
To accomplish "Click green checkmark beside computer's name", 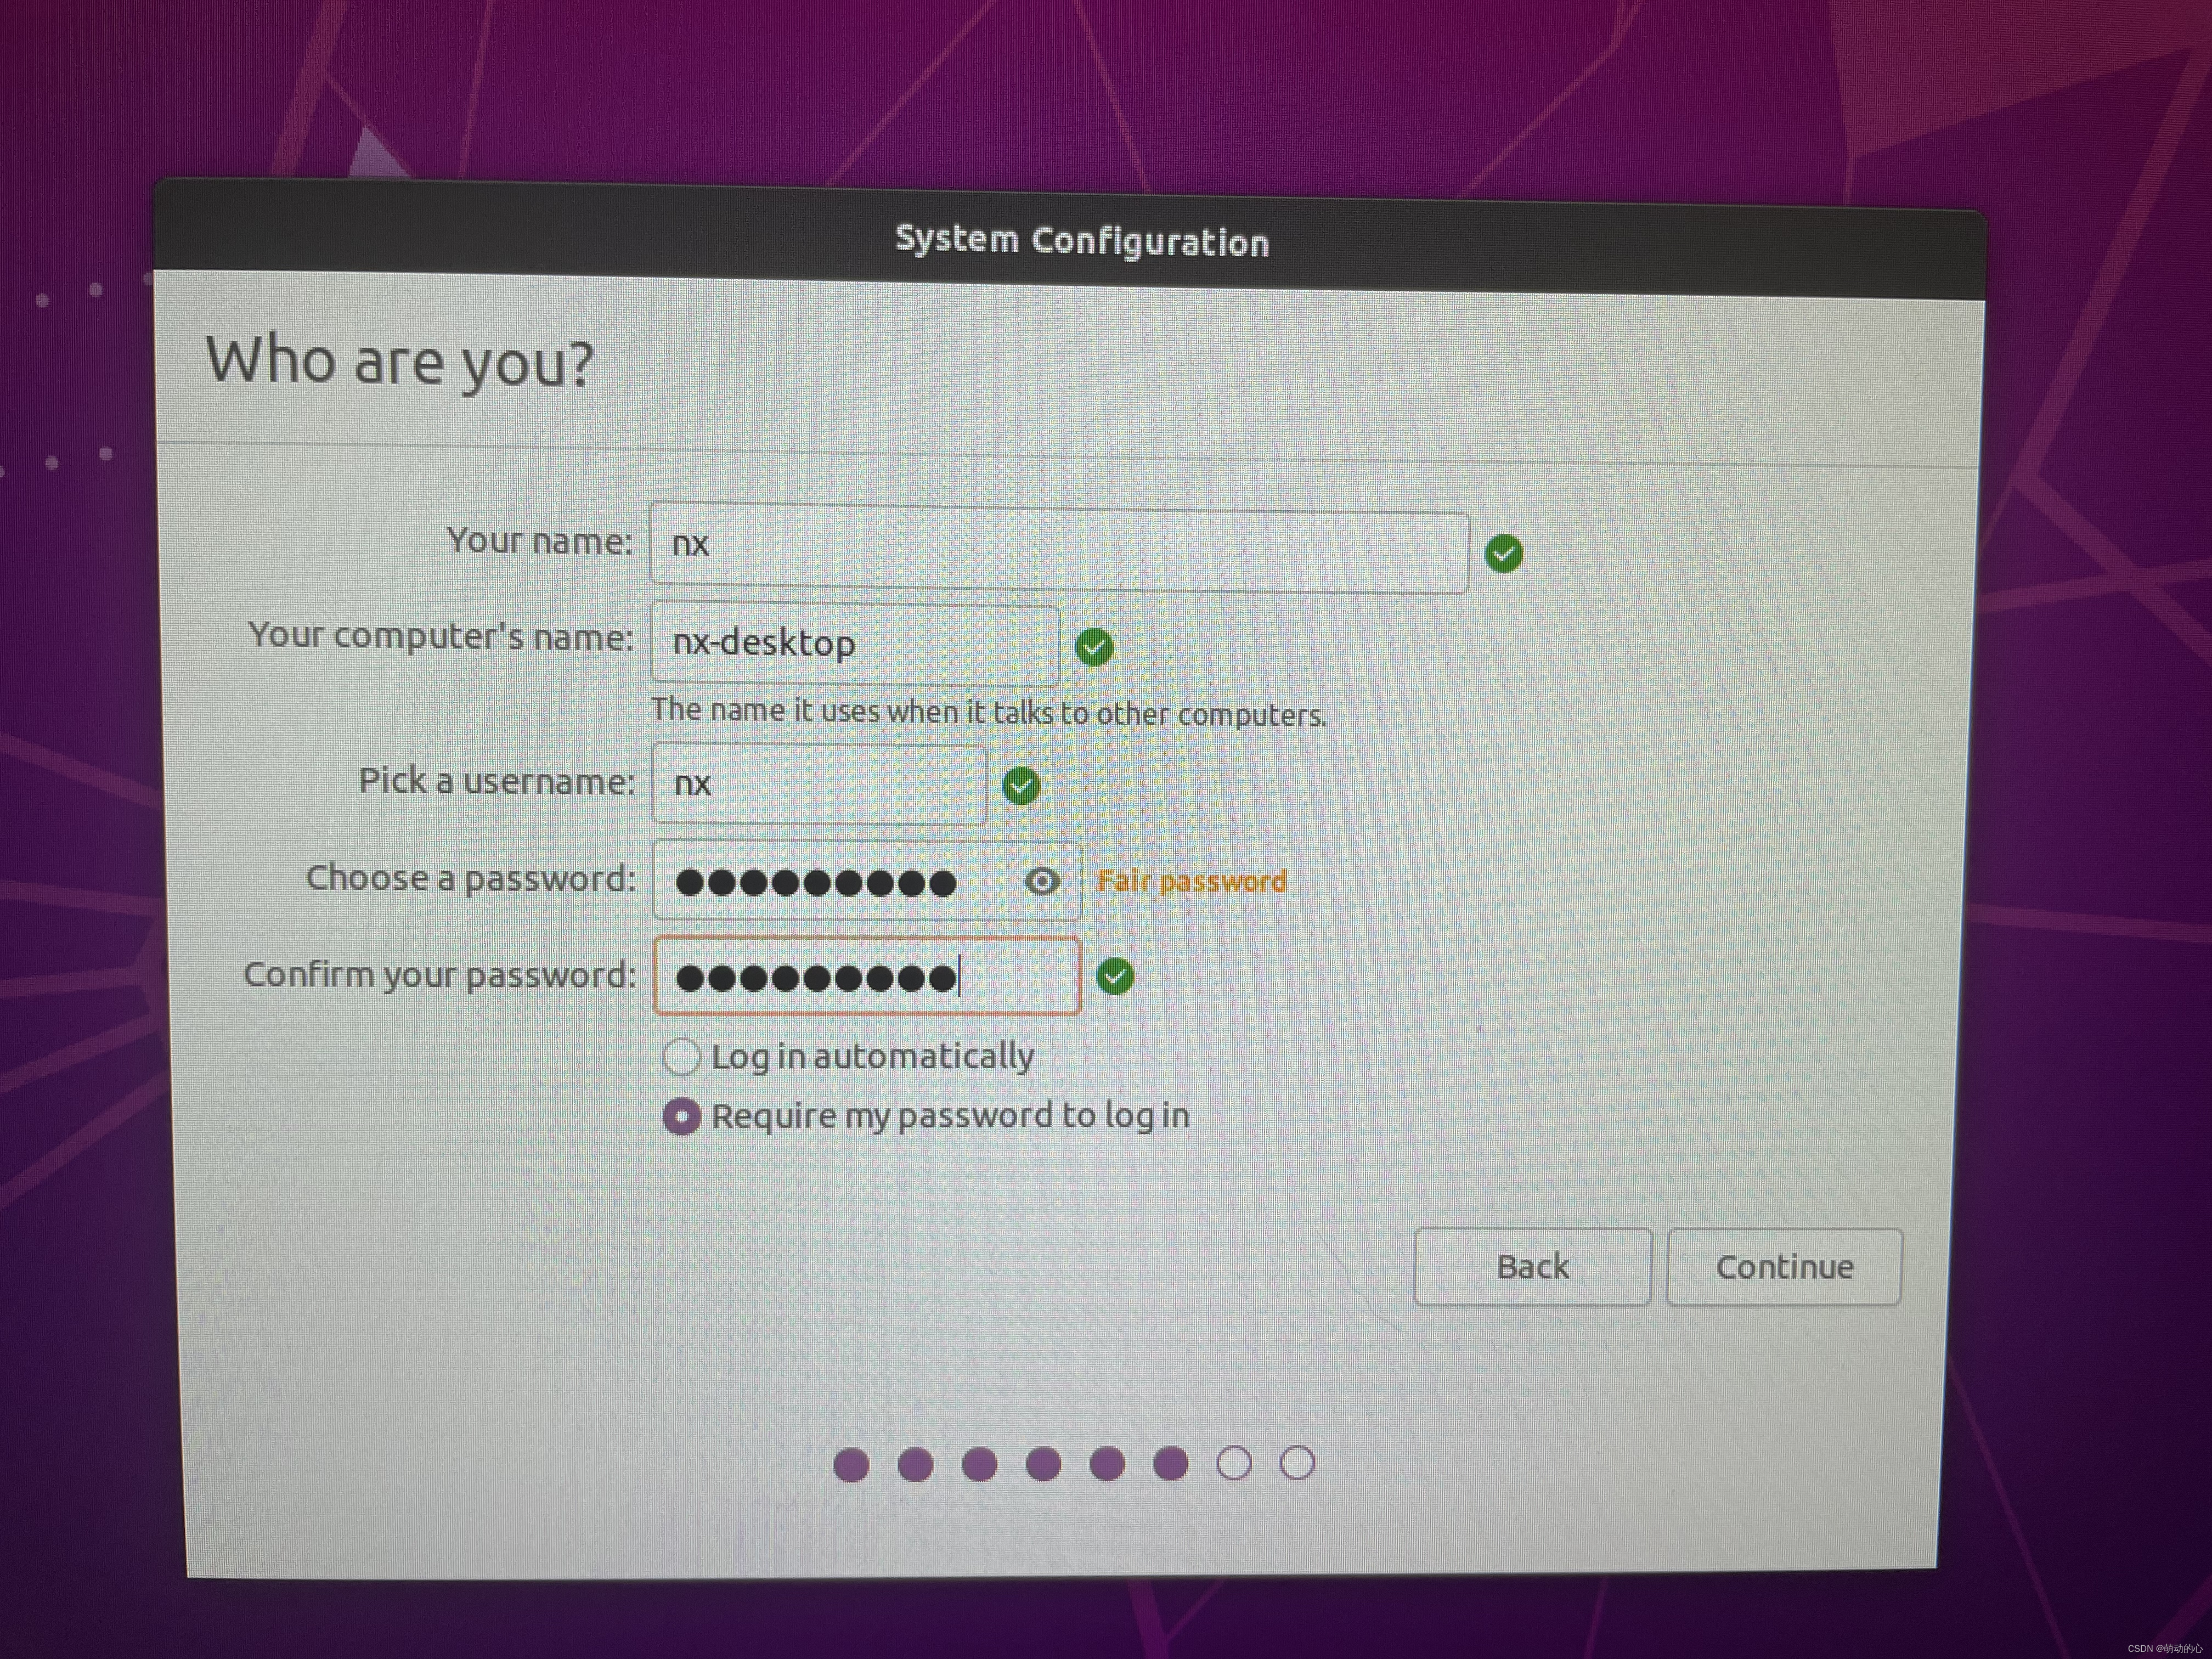I will pyautogui.click(x=1094, y=647).
